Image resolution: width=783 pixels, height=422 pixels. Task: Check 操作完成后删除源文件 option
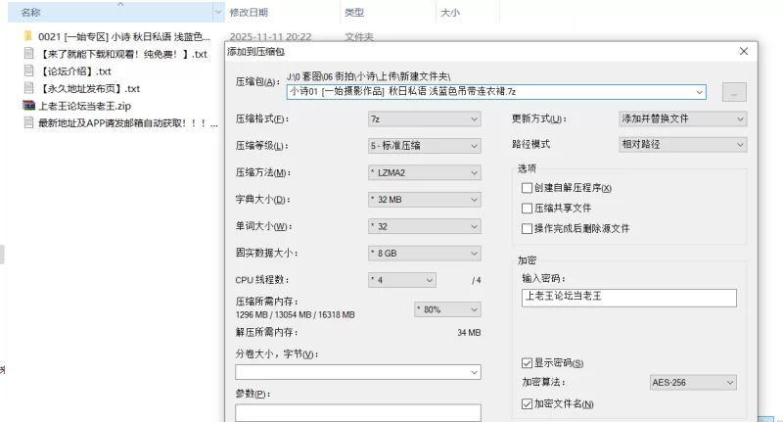coord(528,228)
